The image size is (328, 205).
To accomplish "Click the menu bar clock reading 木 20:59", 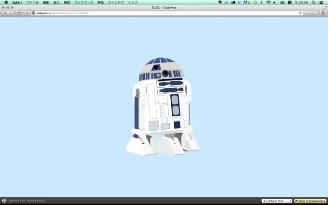I will coord(301,2).
